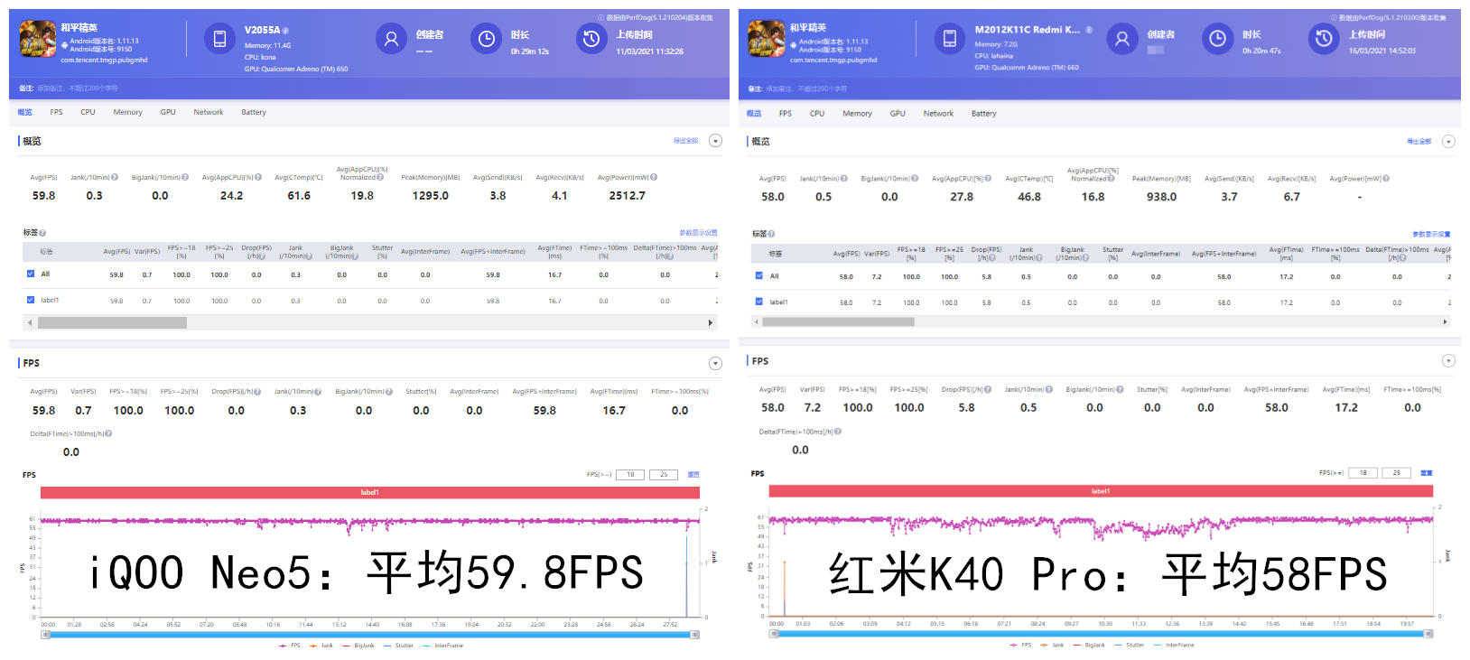The height and width of the screenshot is (660, 1470).
Task: Click the FPS threshold field showing 25 in Redmi chart
Action: pyautogui.click(x=1397, y=473)
